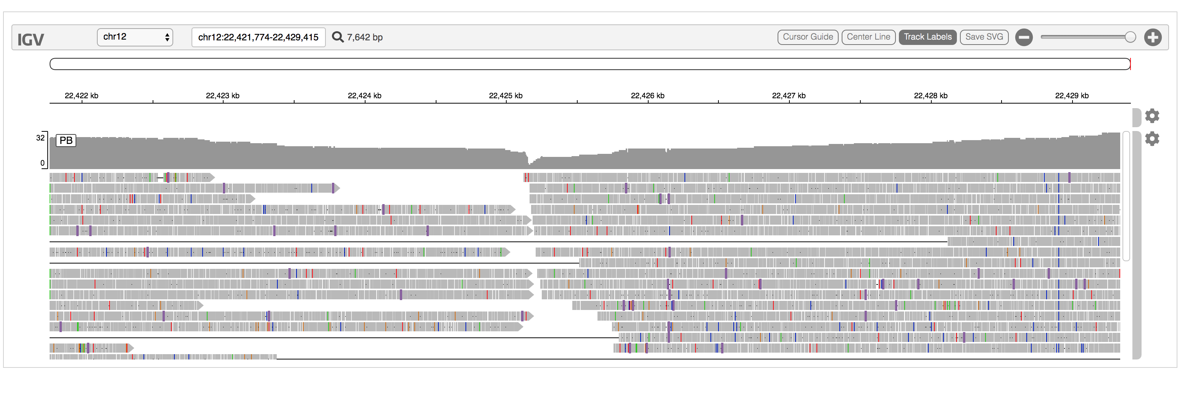
Task: Open the chr12 chromosome dropdown
Action: 135,37
